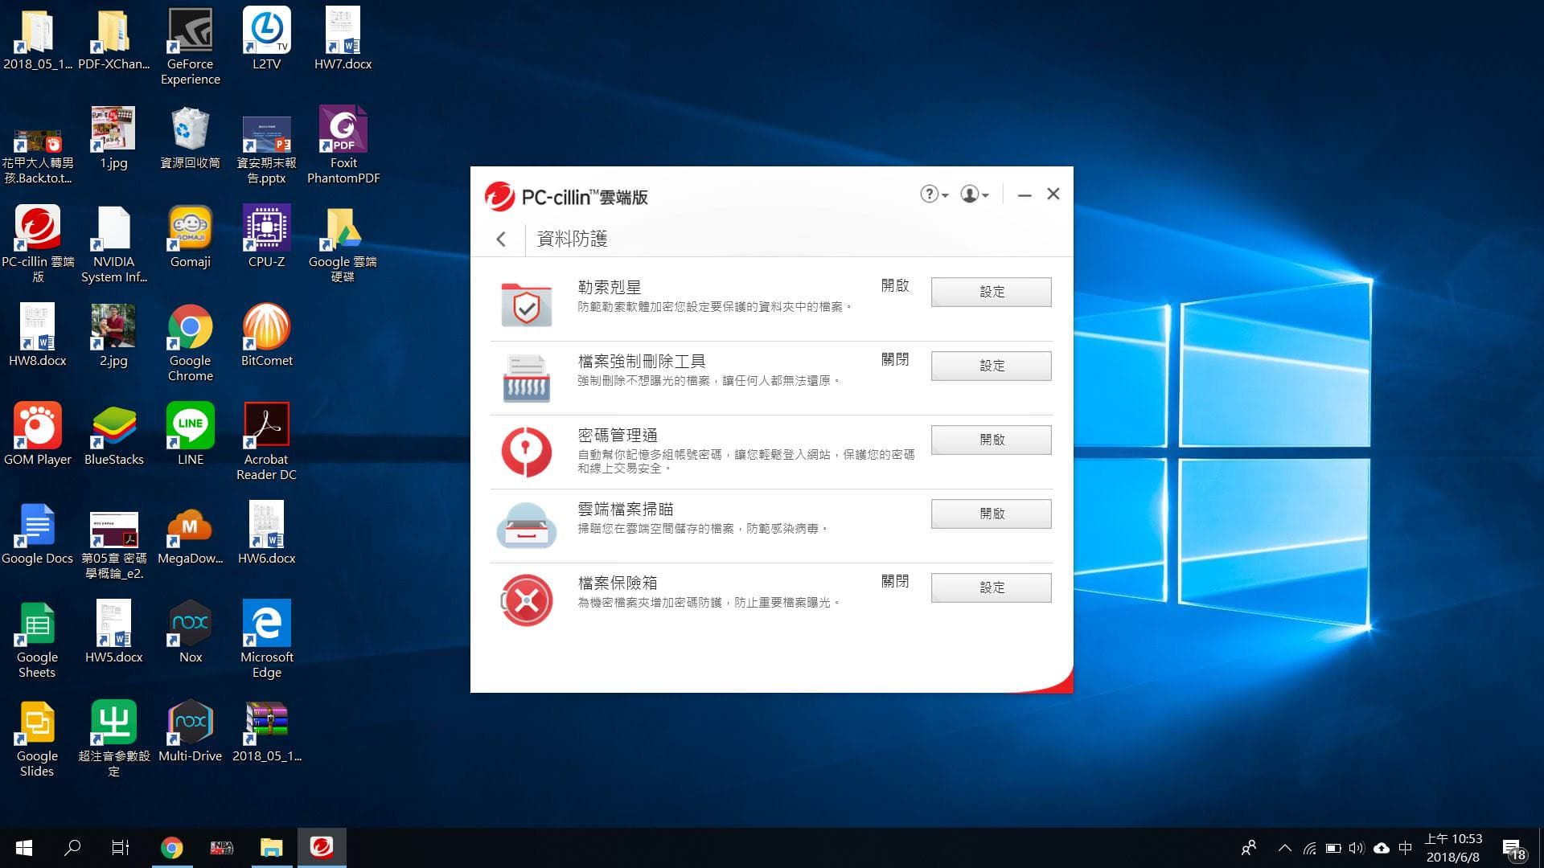The width and height of the screenshot is (1544, 868).
Task: Open the volume control in system tray
Action: [1357, 848]
